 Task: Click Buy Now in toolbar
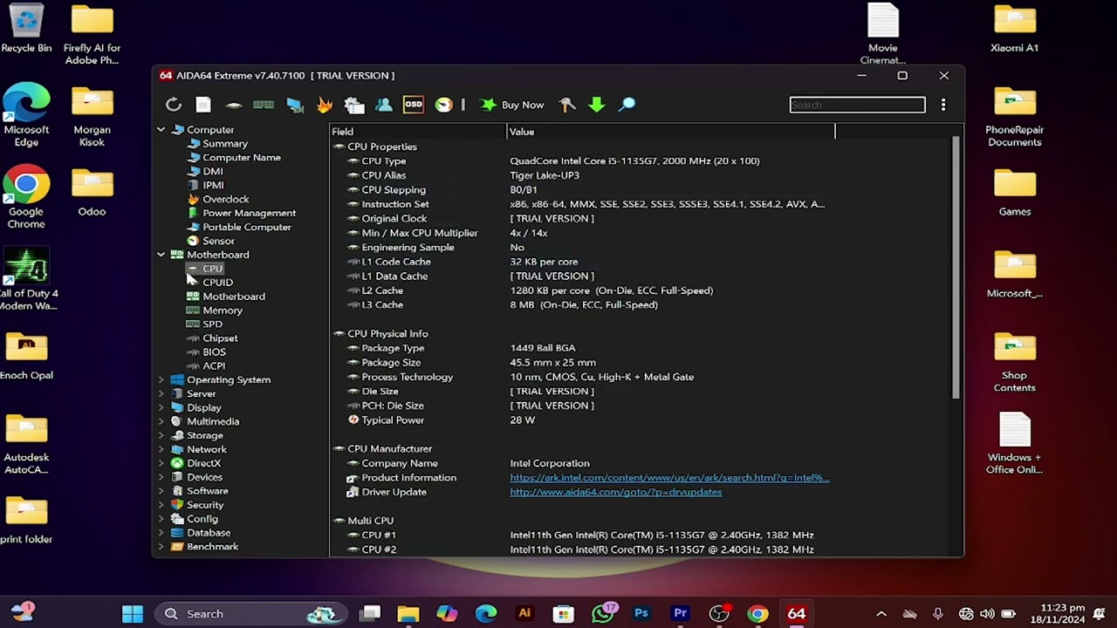pyautogui.click(x=512, y=105)
